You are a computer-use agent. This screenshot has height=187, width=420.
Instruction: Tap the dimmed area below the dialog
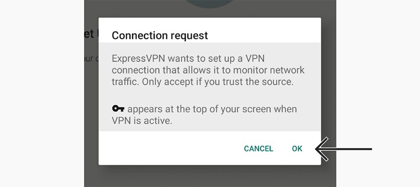click(x=210, y=176)
